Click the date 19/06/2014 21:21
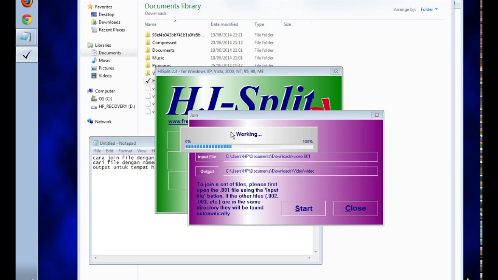The image size is (498, 280). coord(226,35)
